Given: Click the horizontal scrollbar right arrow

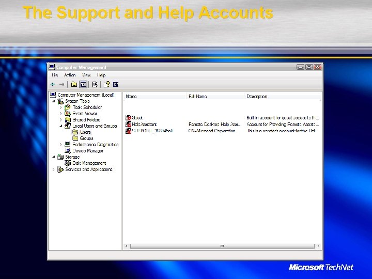Looking at the screenshot, I should click(318, 246).
